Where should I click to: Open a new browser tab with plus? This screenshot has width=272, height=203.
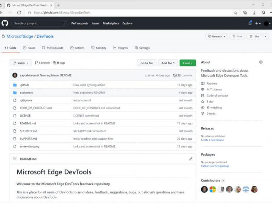[x=58, y=5]
